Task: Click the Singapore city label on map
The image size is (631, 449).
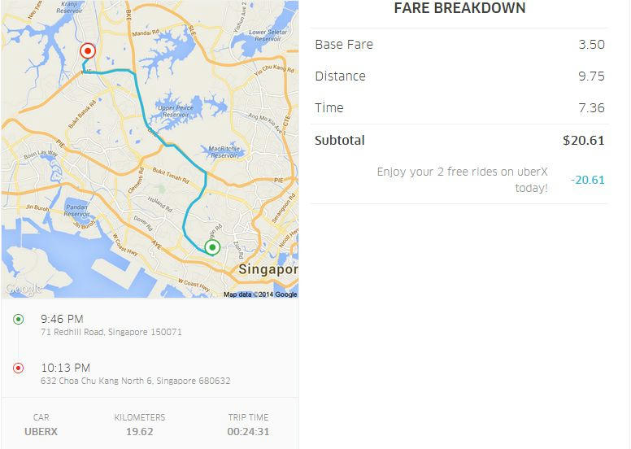Action: tap(268, 269)
